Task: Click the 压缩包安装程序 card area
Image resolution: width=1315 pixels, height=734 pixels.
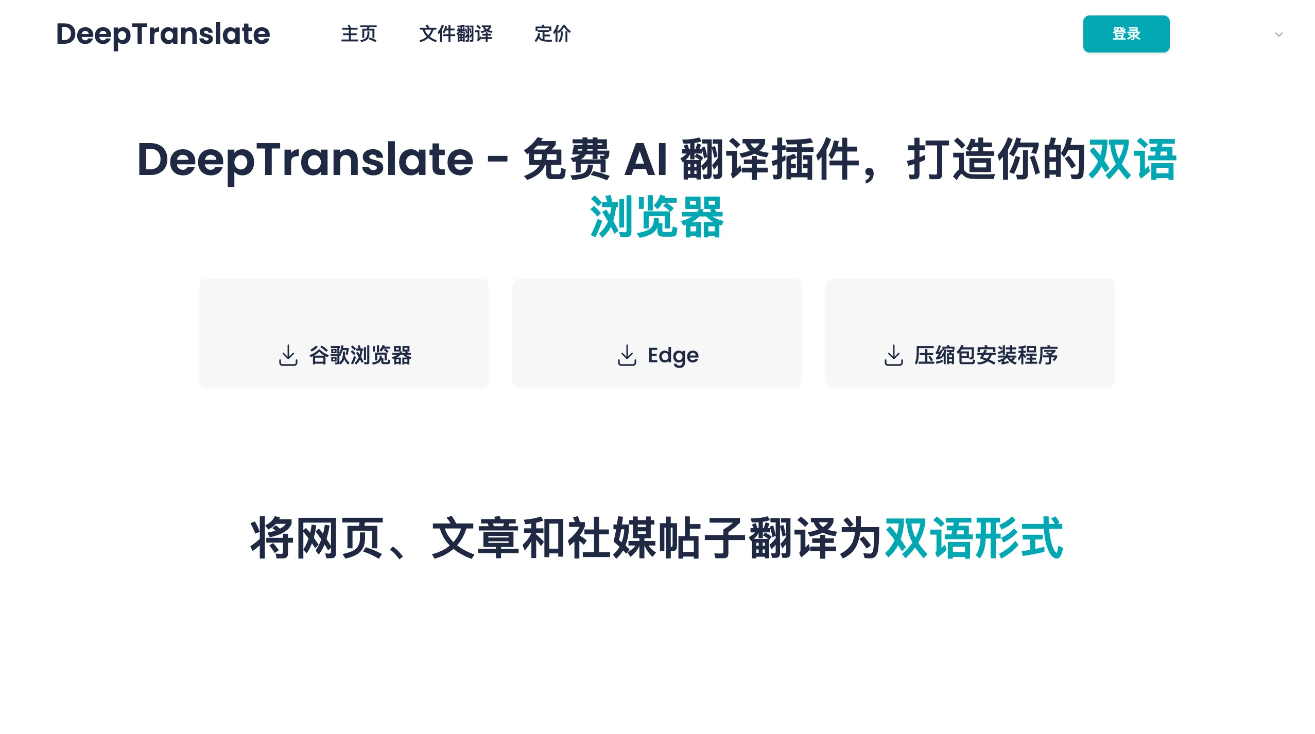Action: click(x=970, y=333)
